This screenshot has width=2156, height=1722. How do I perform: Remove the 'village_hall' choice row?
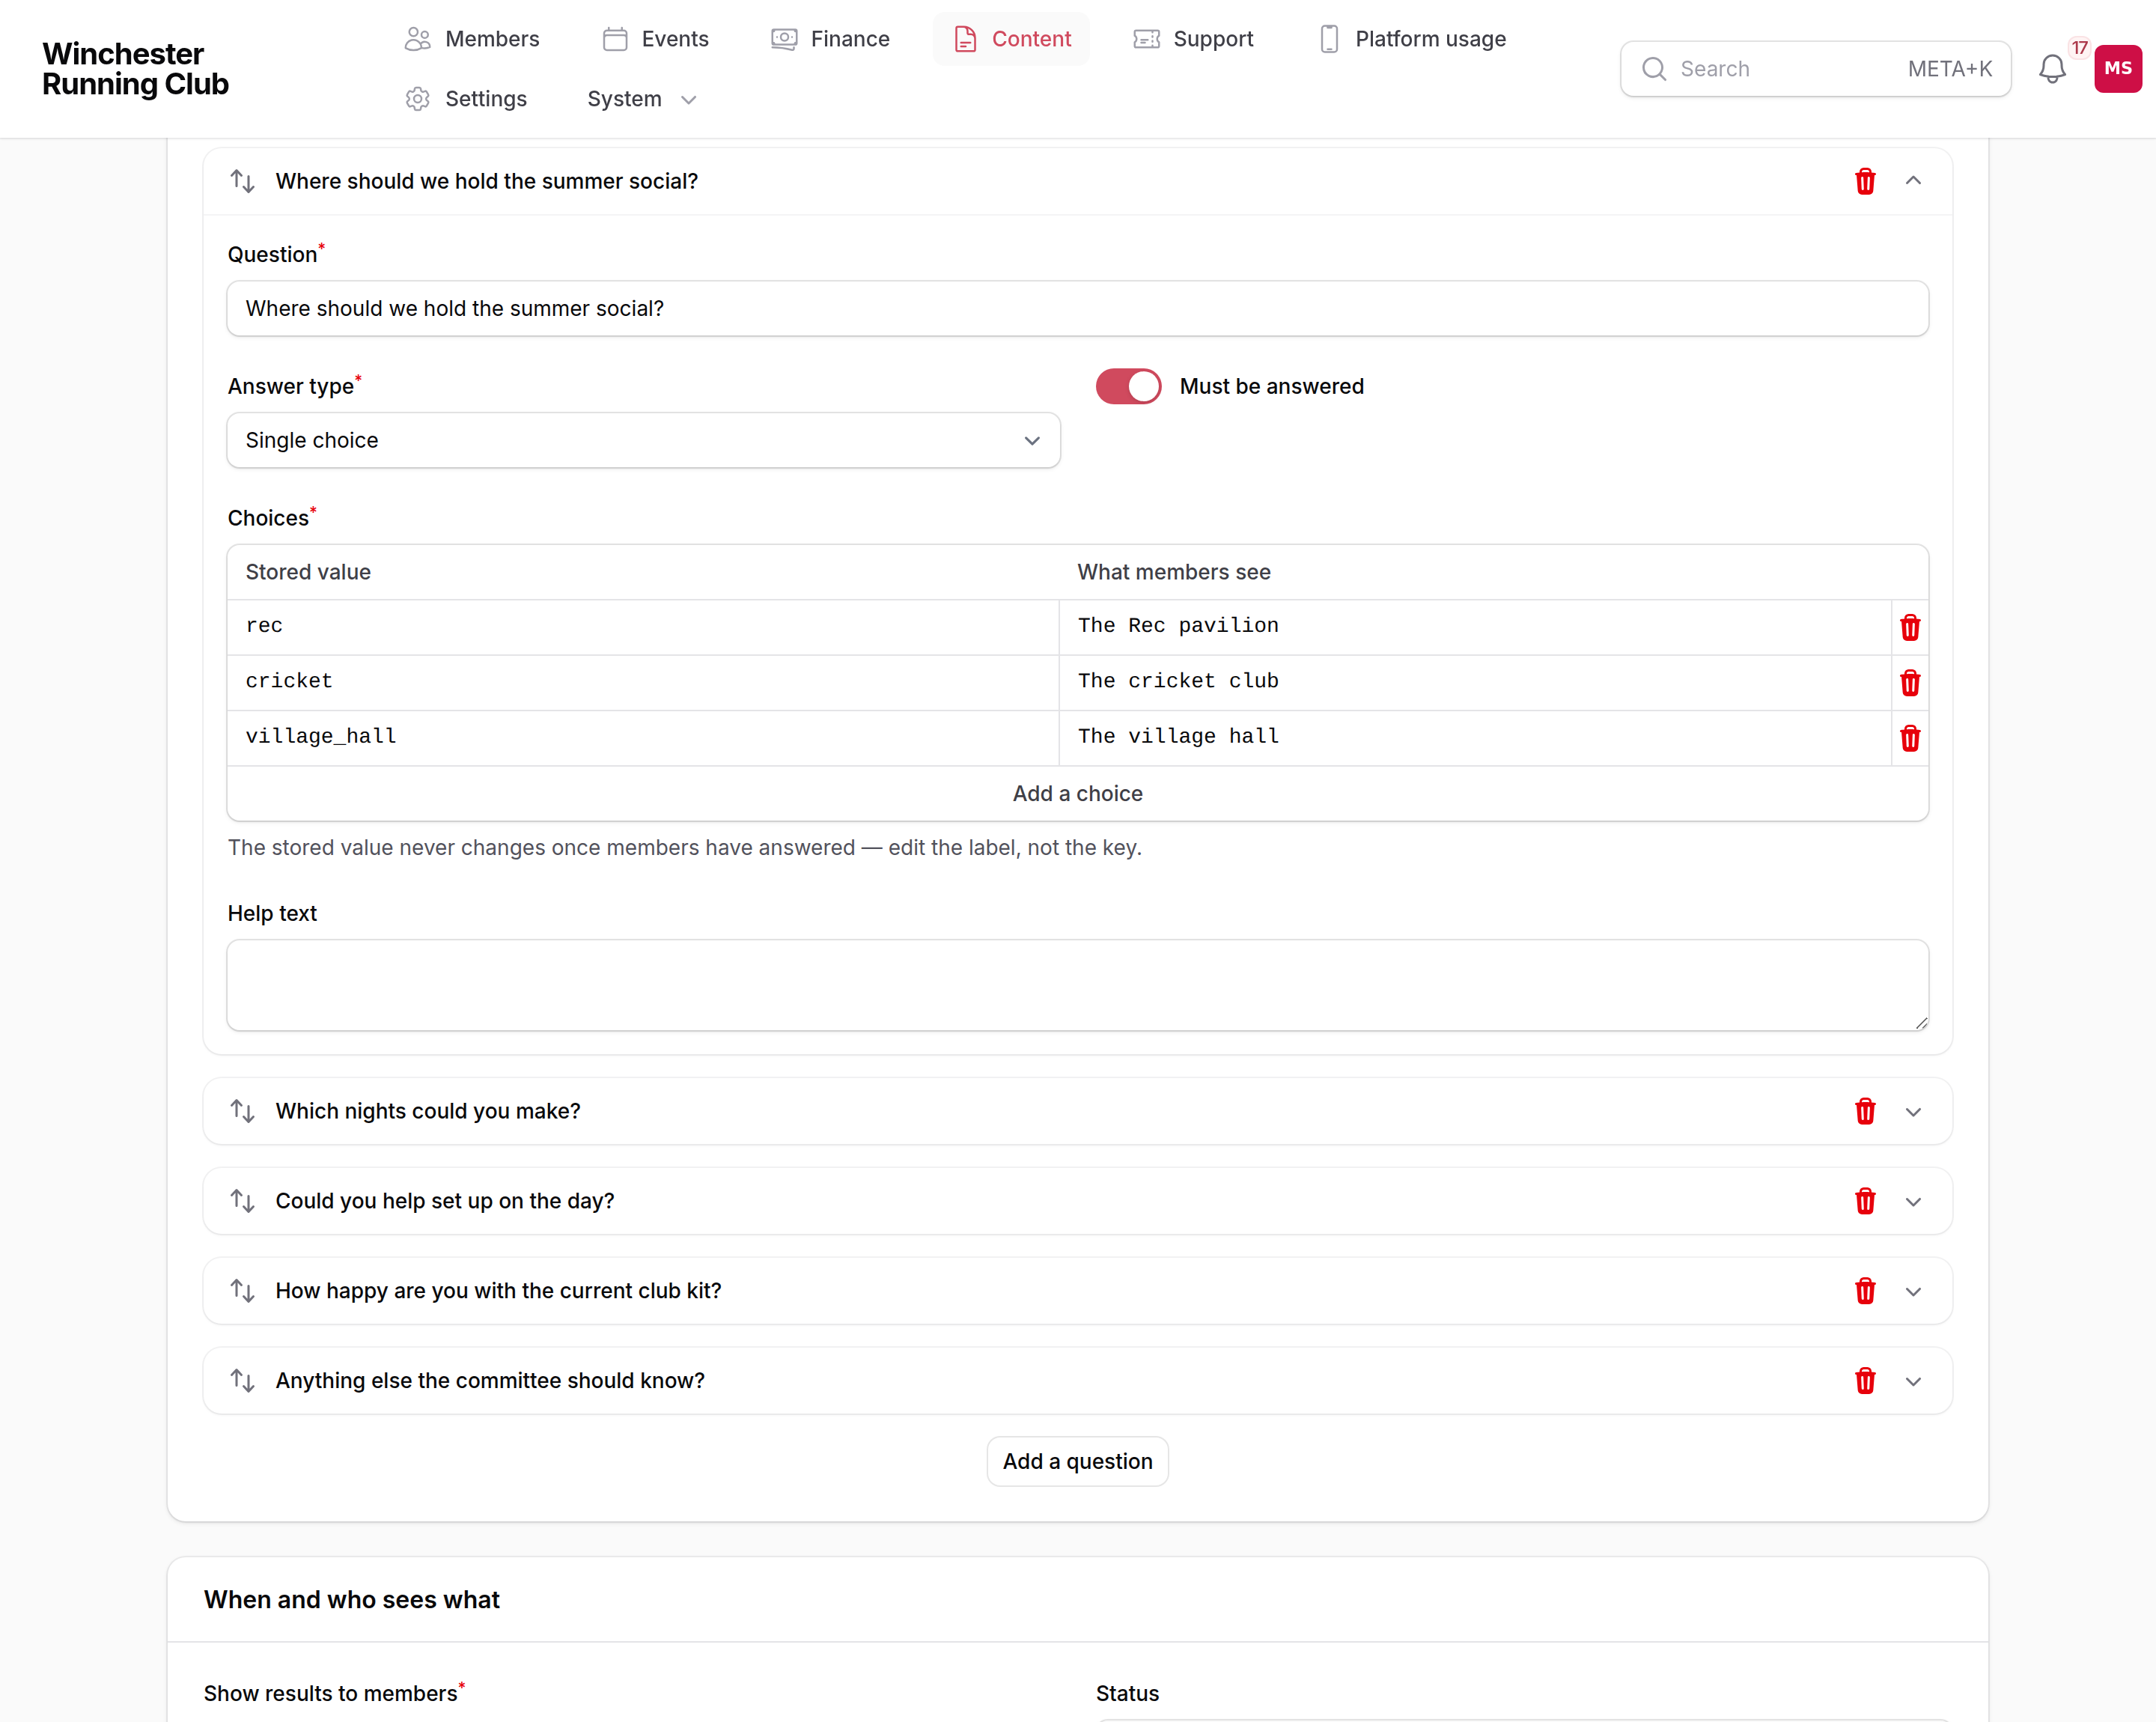(1910, 738)
